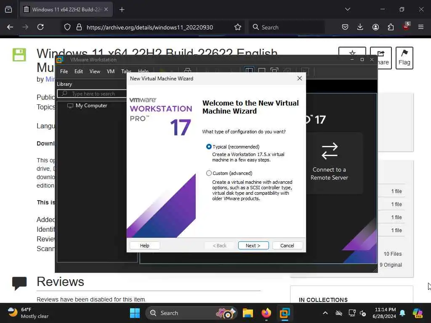This screenshot has height=323, width=431.
Task: Click the VMware Workstation title bar app icon
Action: (60, 60)
